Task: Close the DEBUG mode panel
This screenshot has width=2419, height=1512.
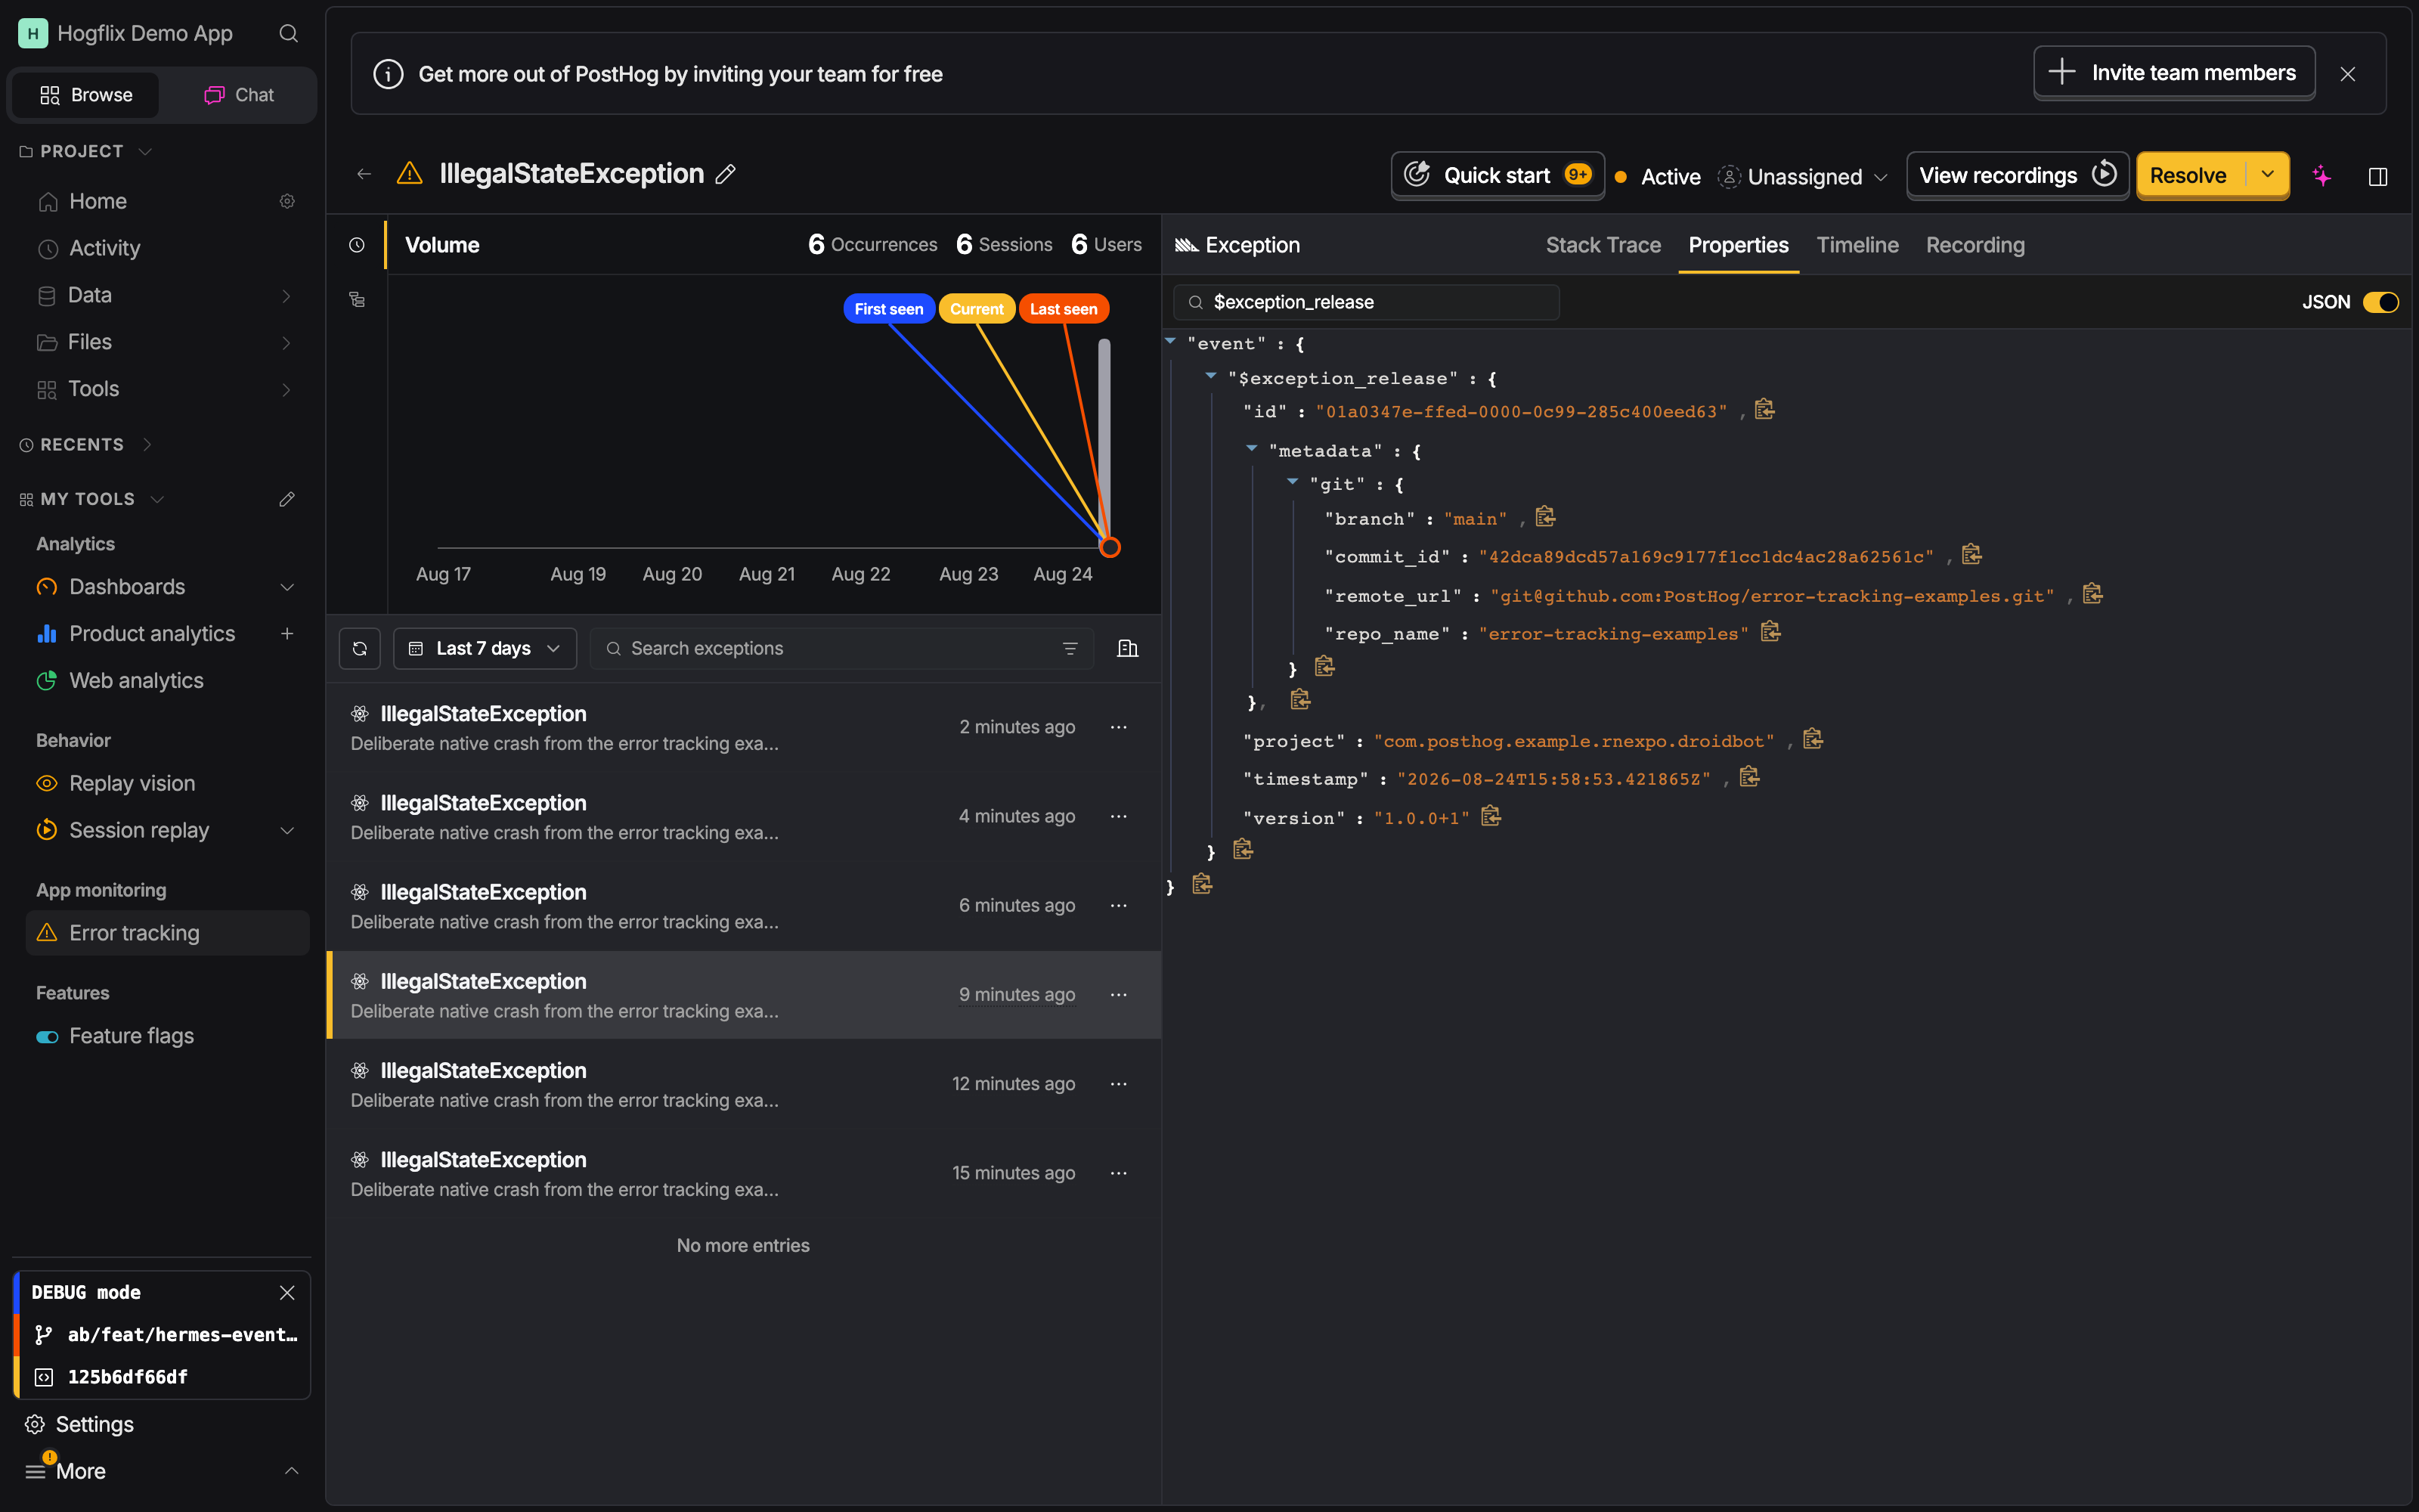Action: coord(287,1292)
